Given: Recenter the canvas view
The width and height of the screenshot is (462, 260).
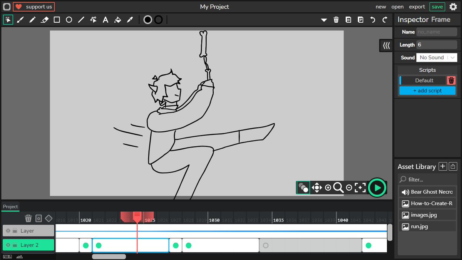Looking at the screenshot, I should coord(360,188).
